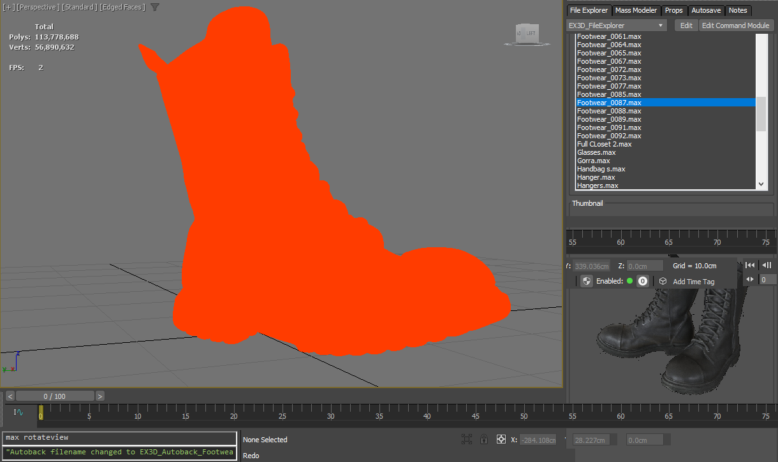Select Handbag s.max in the file list
This screenshot has width=778, height=462.
(x=665, y=169)
